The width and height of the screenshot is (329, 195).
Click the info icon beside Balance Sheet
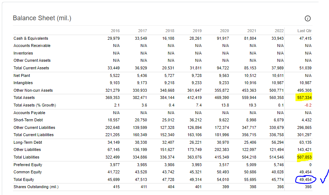[x=308, y=18]
